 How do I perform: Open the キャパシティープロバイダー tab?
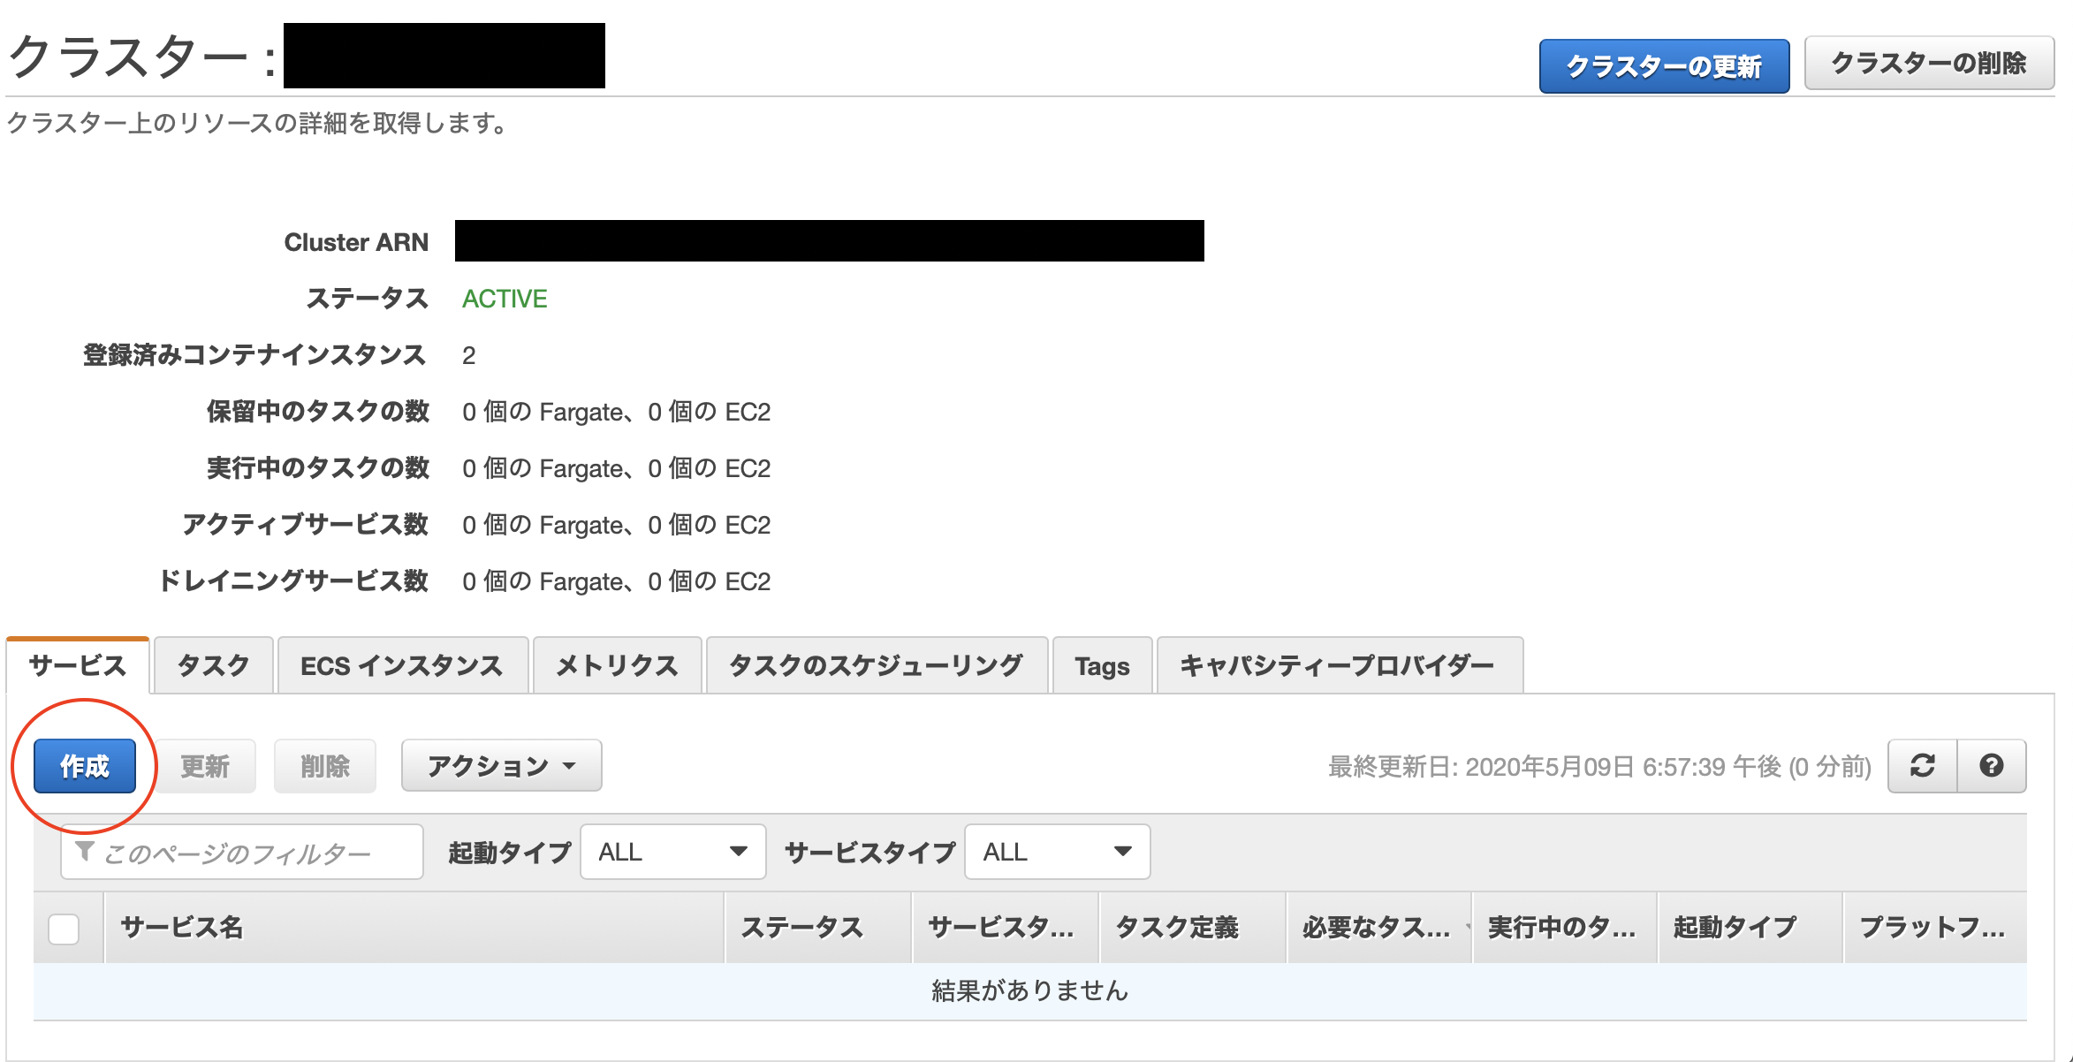tap(1338, 665)
